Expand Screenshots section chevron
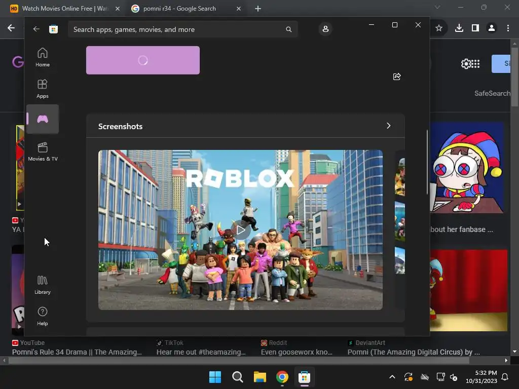The height and width of the screenshot is (389, 519). coord(389,126)
